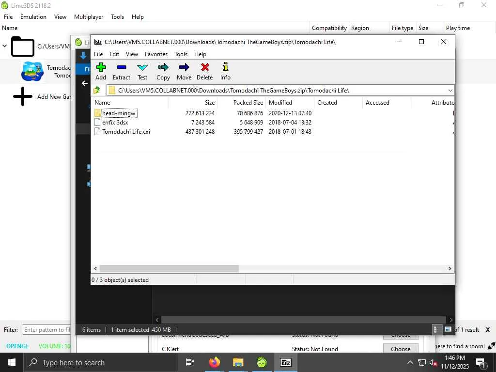496x372 pixels.
Task: Collapse the C:/Users game directory in Lime3DS
Action: [4, 46]
